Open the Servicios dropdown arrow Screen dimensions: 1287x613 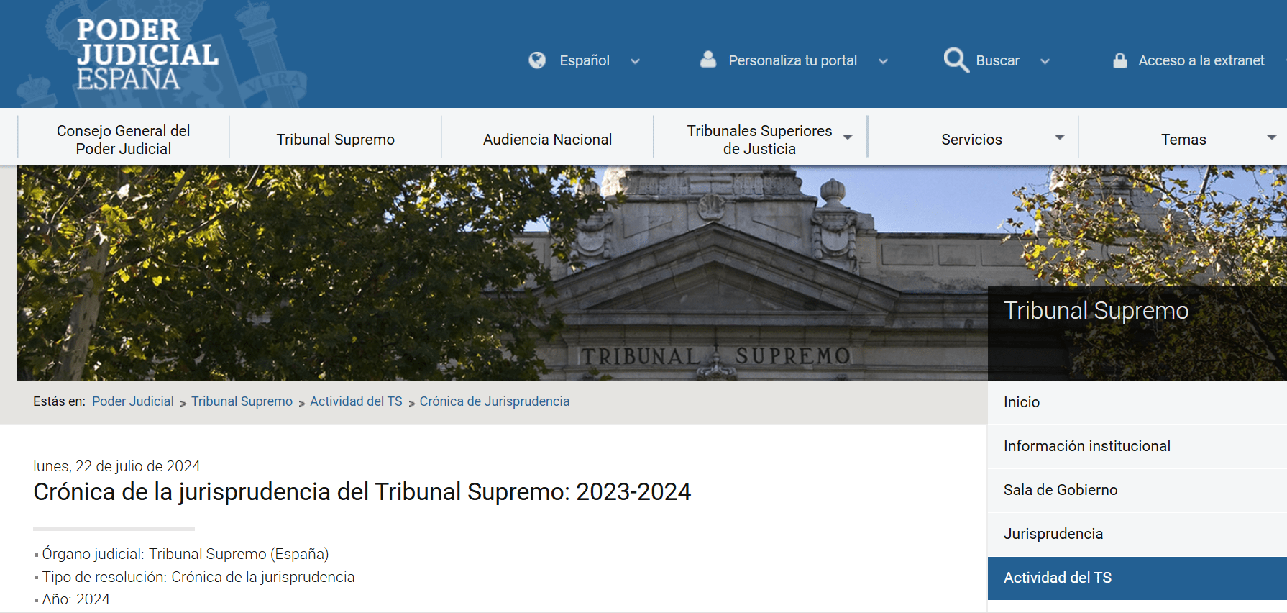tap(1059, 137)
